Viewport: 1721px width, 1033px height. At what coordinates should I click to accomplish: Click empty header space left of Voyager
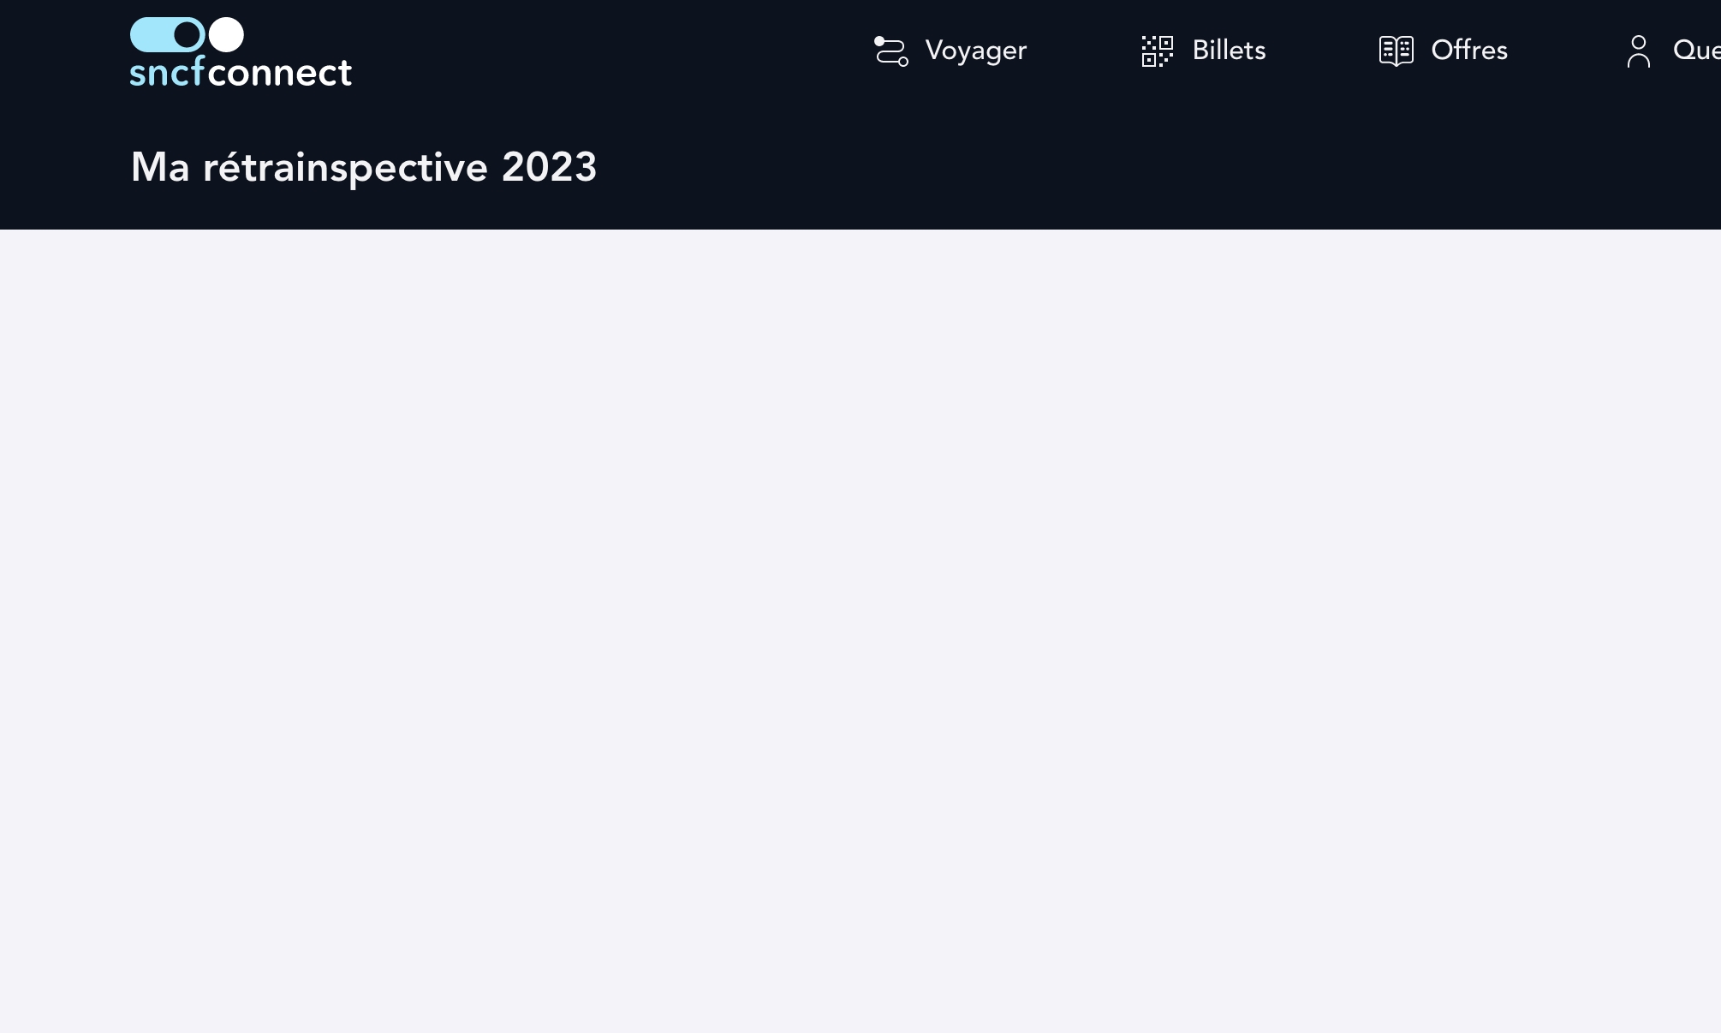click(599, 51)
